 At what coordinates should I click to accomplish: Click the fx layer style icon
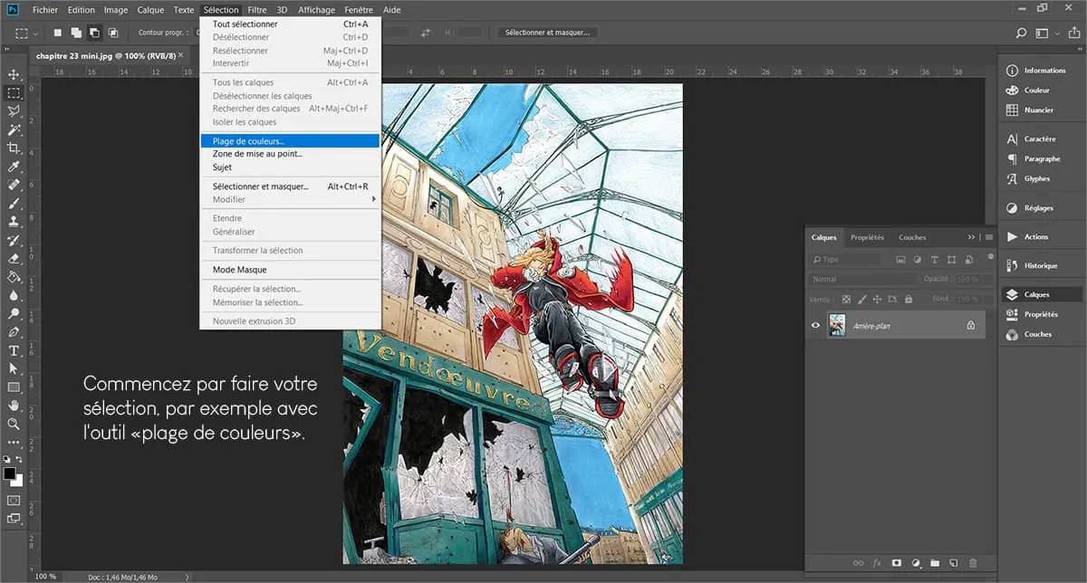point(877,562)
